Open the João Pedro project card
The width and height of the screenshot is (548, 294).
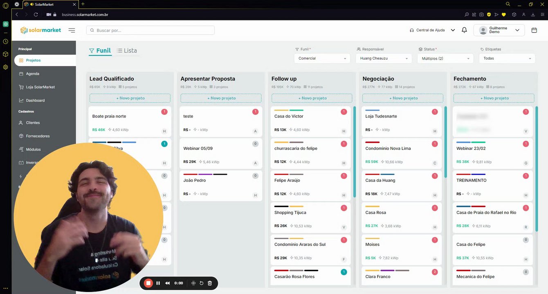pos(221,186)
